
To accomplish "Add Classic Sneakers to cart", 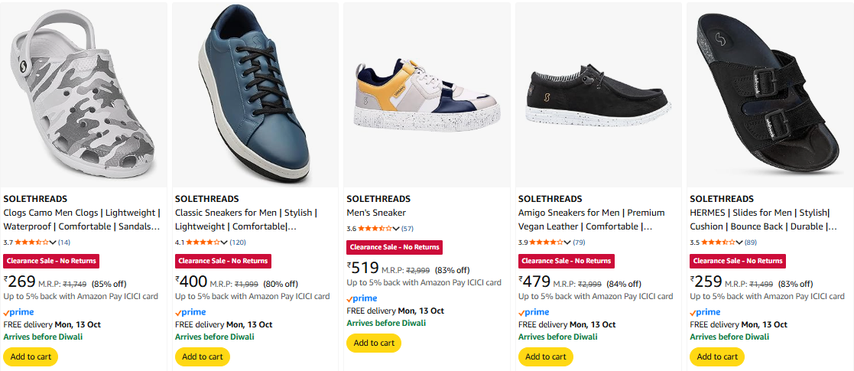I will pos(203,356).
